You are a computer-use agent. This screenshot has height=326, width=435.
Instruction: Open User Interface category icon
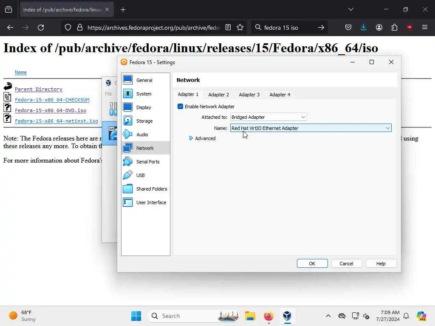(x=127, y=202)
